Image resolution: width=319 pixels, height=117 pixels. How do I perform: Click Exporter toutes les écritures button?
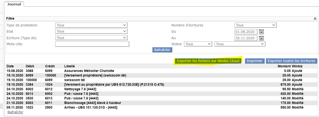(x=291, y=61)
